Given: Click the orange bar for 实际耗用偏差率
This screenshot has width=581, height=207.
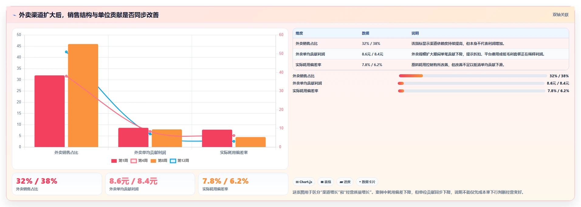Looking at the screenshot, I should [251, 142].
